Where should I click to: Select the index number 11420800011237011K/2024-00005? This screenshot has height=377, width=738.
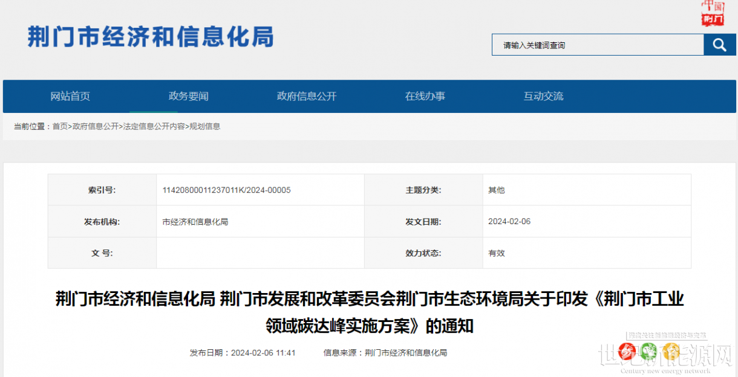(x=226, y=190)
